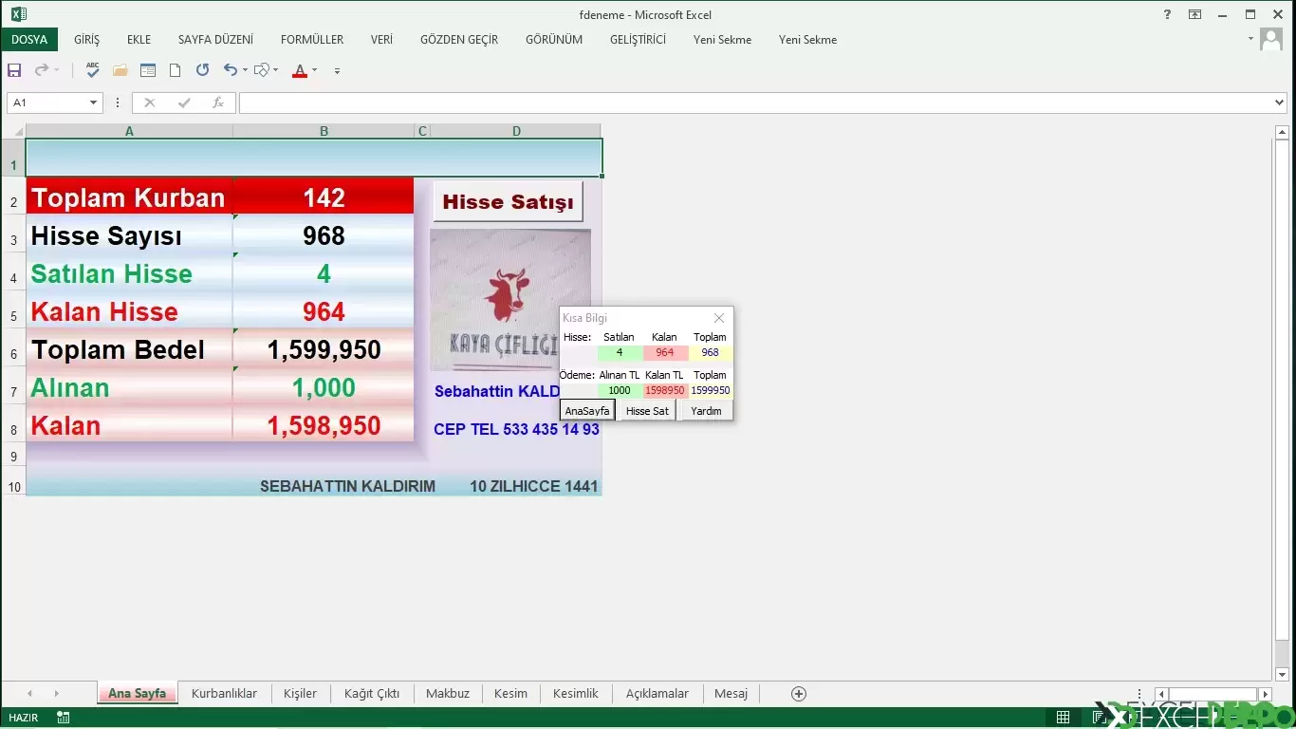Click into the formula bar input
1296x729 pixels.
pos(755,103)
